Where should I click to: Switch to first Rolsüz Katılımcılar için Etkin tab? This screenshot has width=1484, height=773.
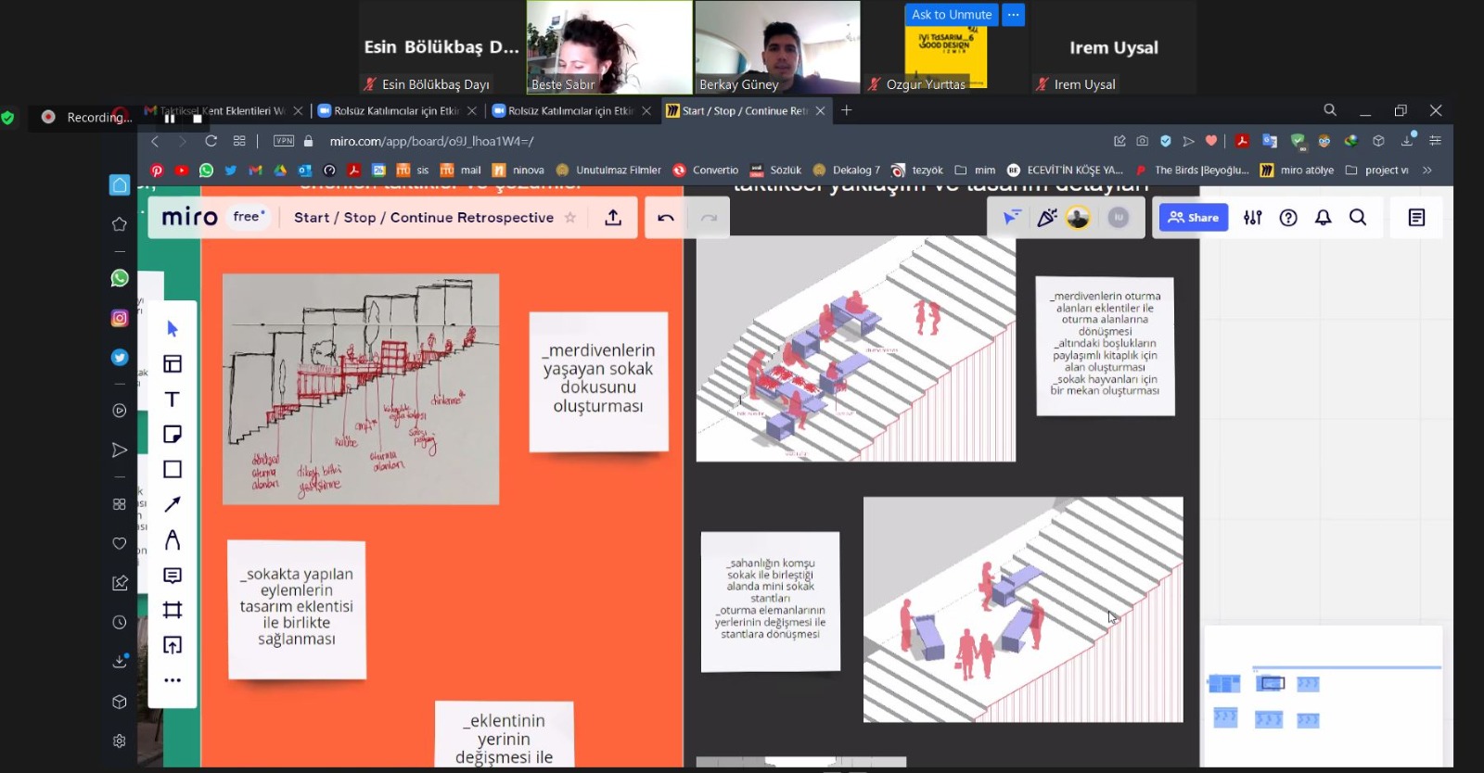tap(396, 110)
